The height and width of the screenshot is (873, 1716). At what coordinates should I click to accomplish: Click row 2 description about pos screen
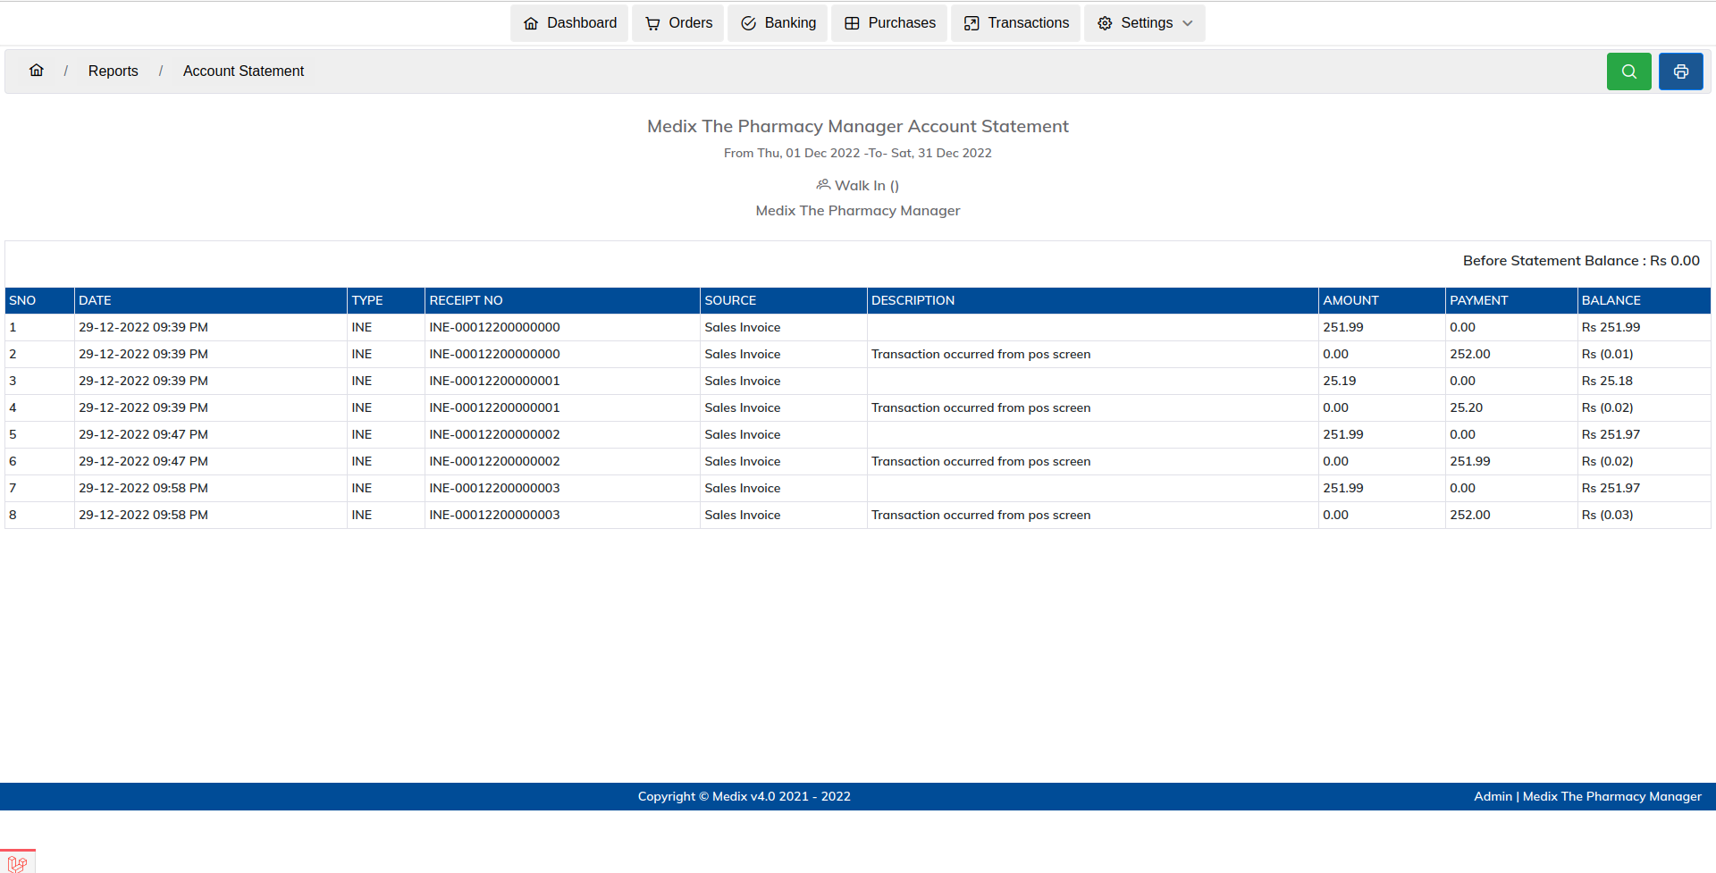click(980, 354)
